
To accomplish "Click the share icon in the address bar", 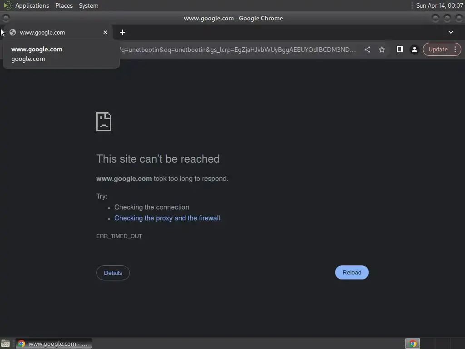I will [x=367, y=50].
